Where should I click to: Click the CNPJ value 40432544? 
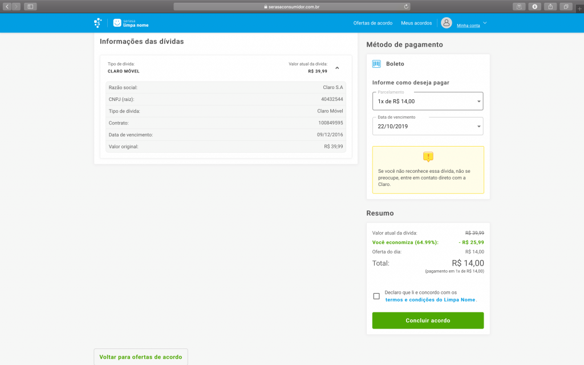[332, 99]
